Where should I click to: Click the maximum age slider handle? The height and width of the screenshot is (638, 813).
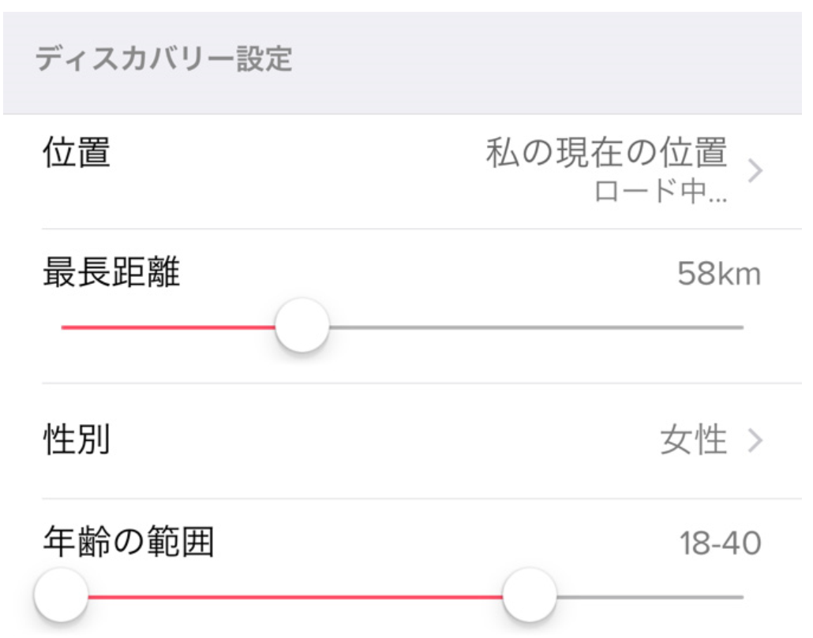coord(530,595)
